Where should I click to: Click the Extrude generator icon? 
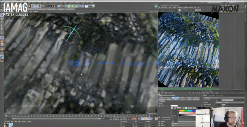[69, 6]
